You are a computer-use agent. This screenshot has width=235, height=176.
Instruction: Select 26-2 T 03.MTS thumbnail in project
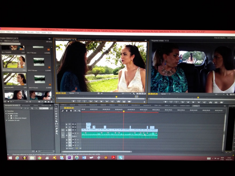(14, 62)
